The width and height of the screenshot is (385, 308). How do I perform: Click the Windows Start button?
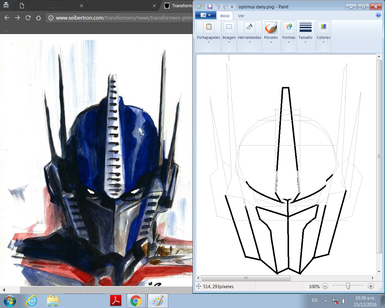(10, 300)
